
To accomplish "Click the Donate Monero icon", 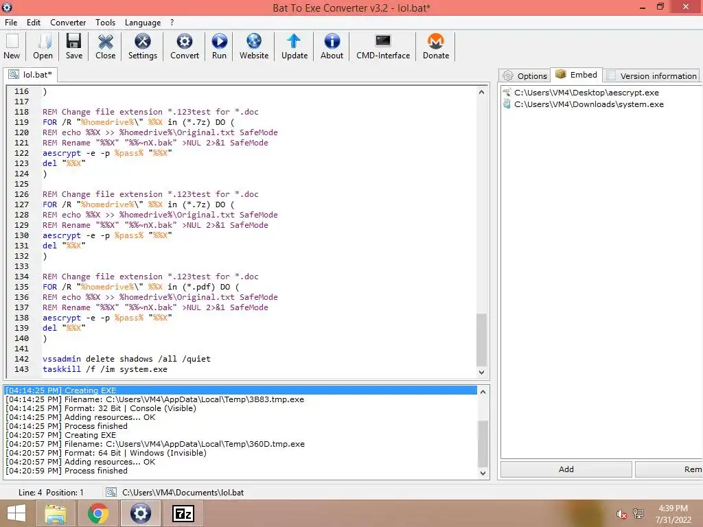I will [436, 47].
